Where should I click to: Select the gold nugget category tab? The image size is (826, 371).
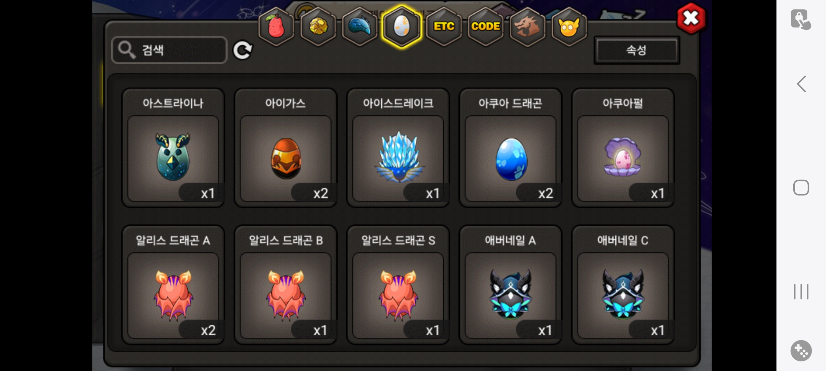tap(318, 27)
